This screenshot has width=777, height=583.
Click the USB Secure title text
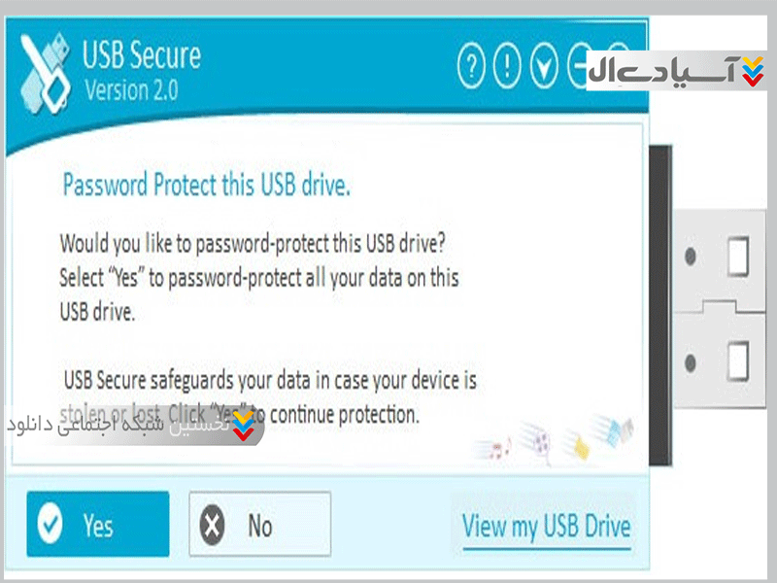point(144,54)
